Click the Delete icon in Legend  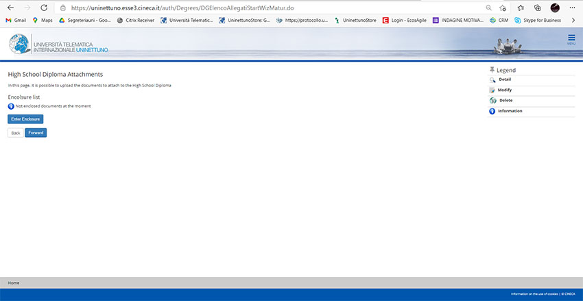point(492,101)
